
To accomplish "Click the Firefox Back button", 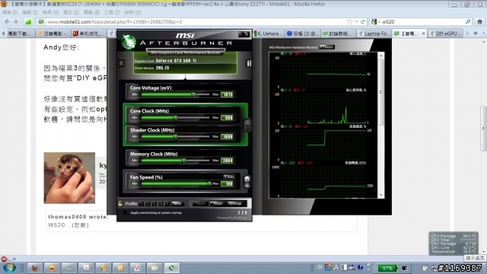I will [x=7, y=22].
